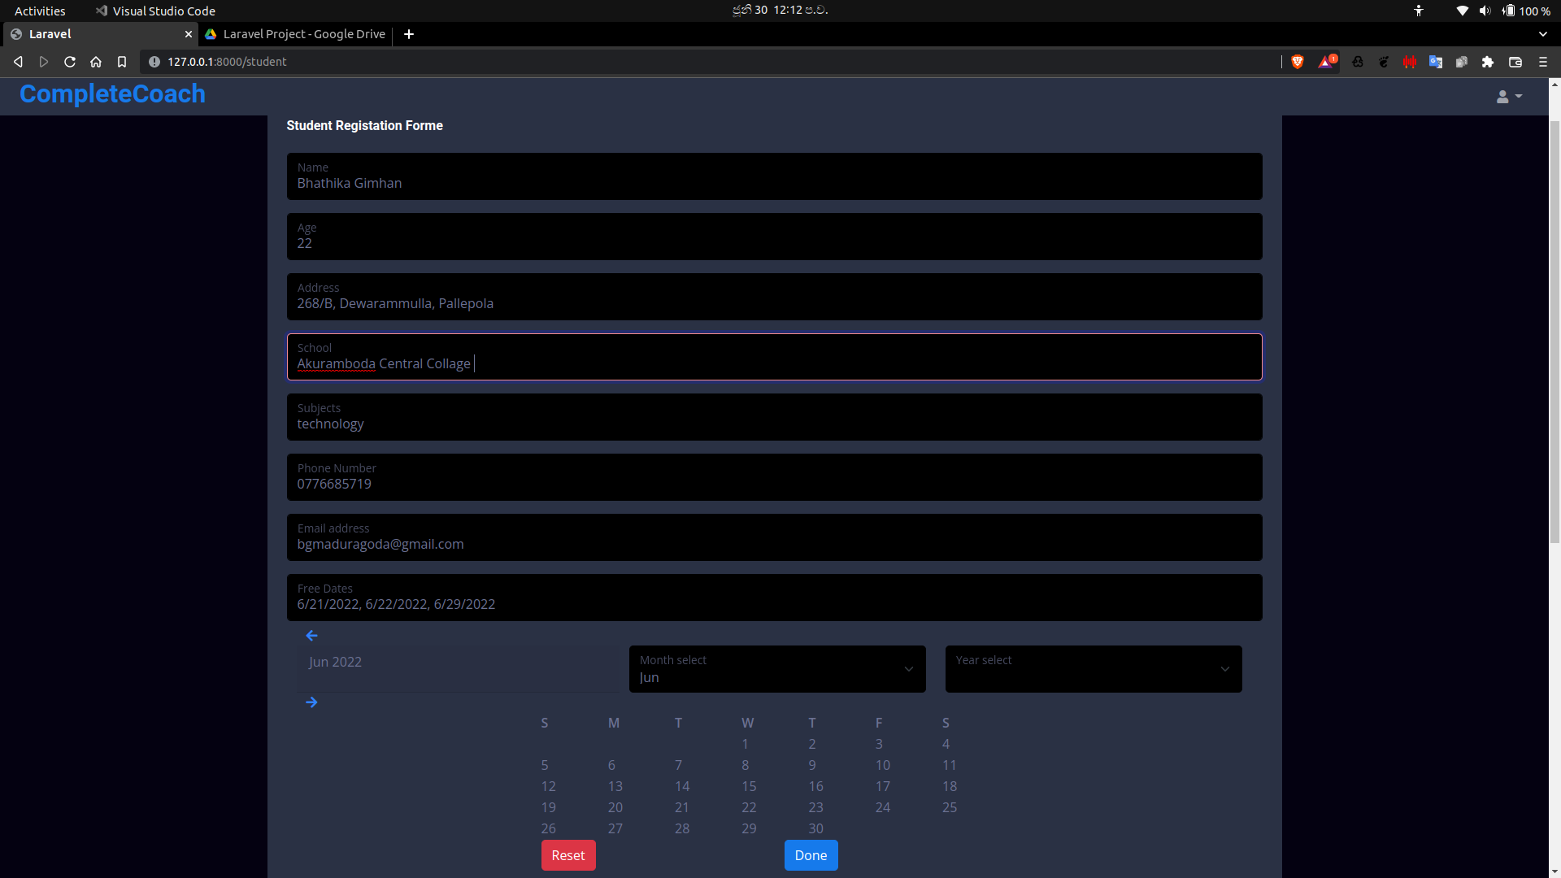This screenshot has height=878, width=1561.
Task: Open the Activities menu
Action: (39, 11)
